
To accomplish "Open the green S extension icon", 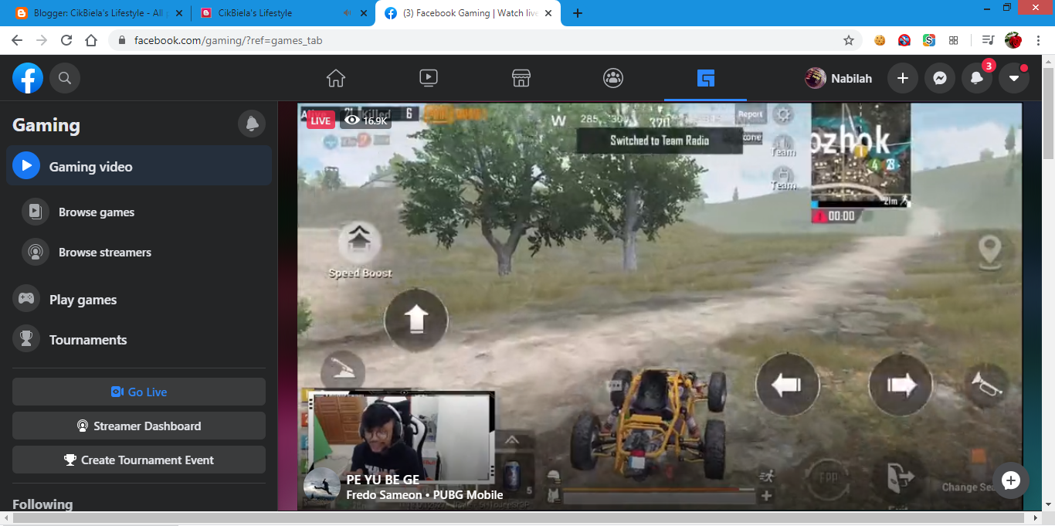I will 929,40.
